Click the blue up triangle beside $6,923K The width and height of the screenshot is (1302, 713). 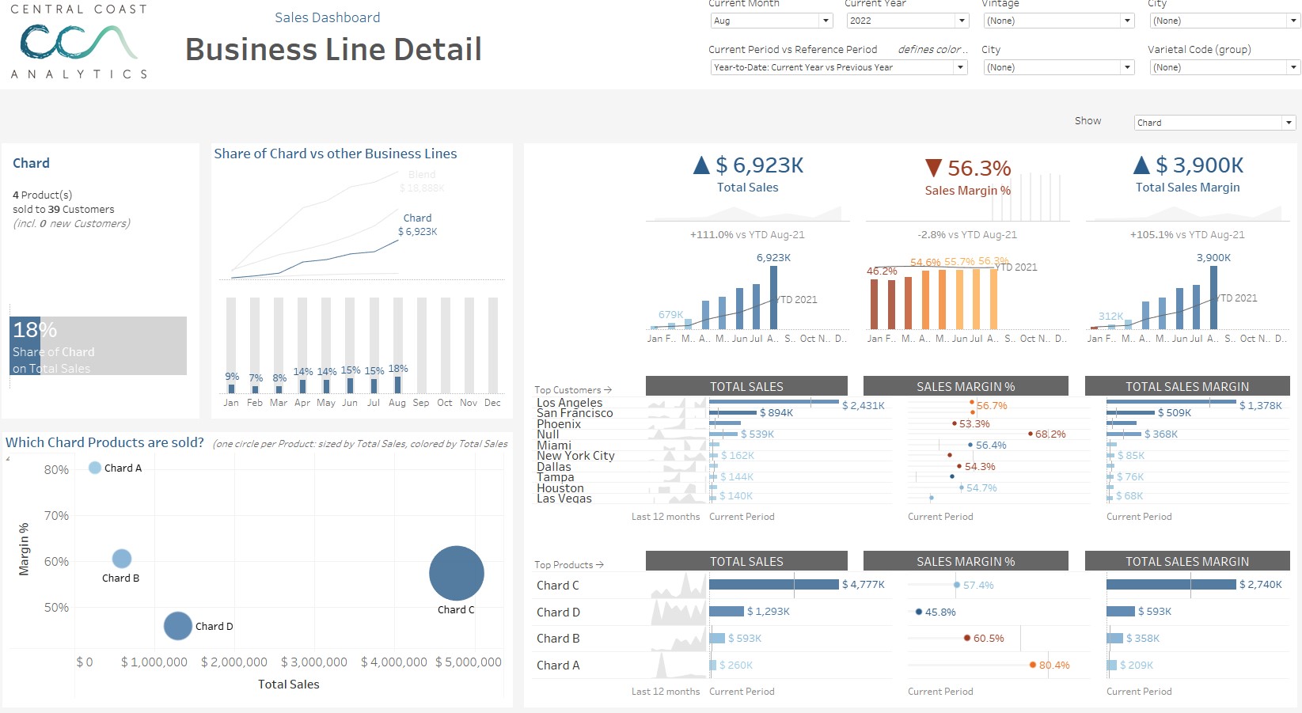pos(701,165)
